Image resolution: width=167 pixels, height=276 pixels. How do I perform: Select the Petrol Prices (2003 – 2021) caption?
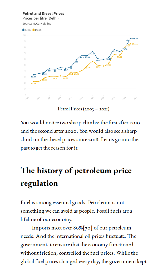point(84,109)
